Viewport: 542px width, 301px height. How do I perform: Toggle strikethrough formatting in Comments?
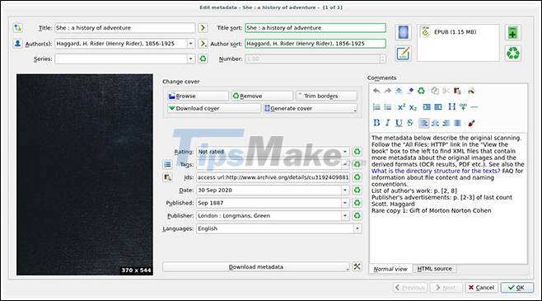pos(410,123)
